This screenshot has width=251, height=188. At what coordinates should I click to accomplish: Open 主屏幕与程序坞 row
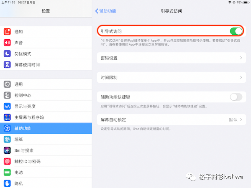pyautogui.click(x=46, y=117)
